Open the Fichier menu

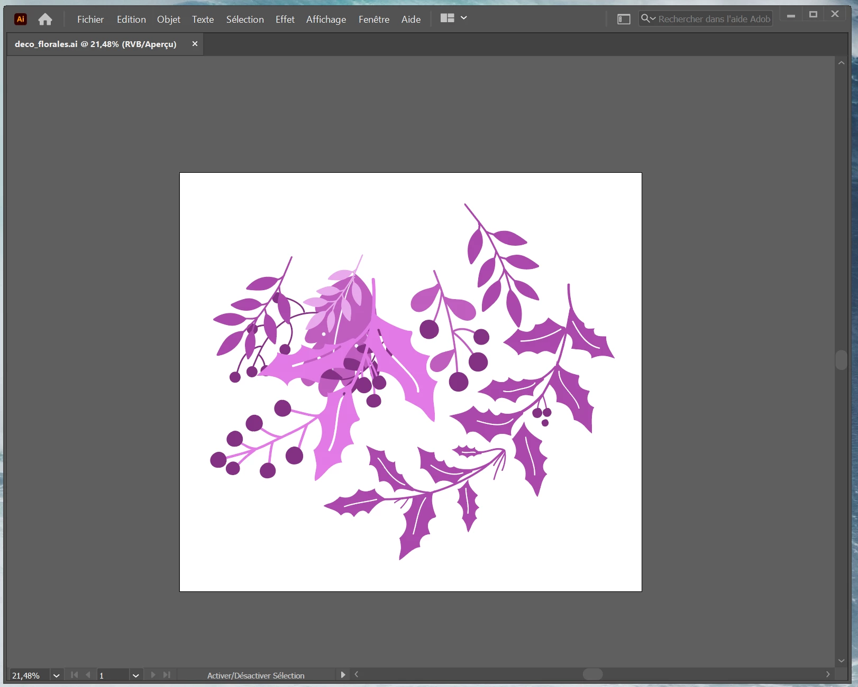point(90,20)
